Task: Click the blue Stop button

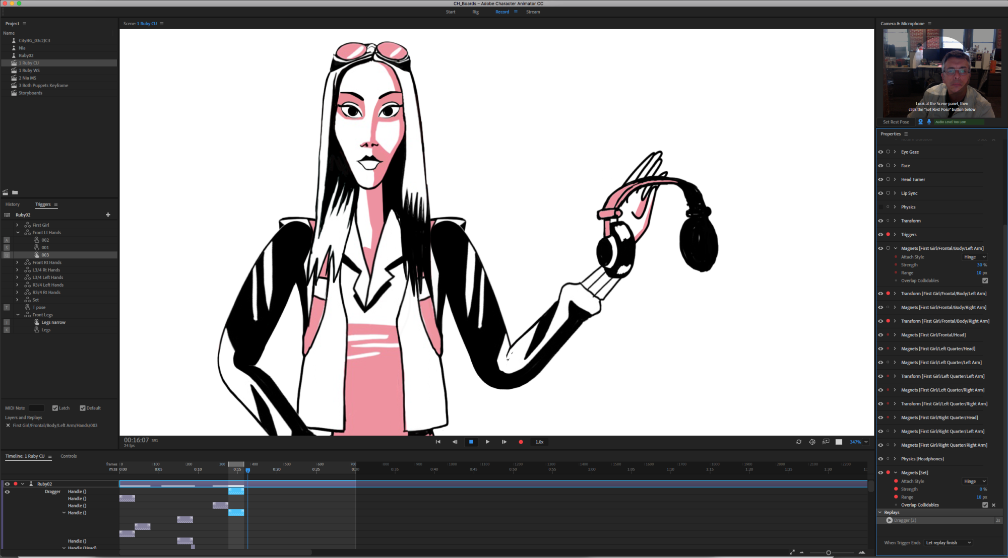Action: [x=471, y=442]
